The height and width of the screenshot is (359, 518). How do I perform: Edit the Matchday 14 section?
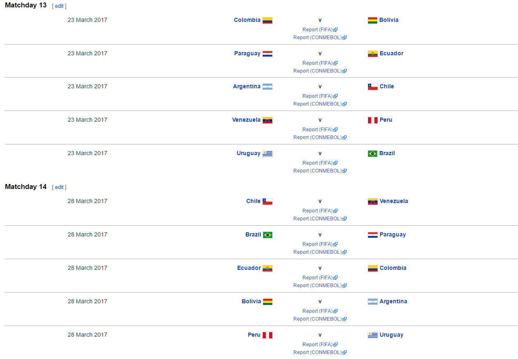pos(59,187)
